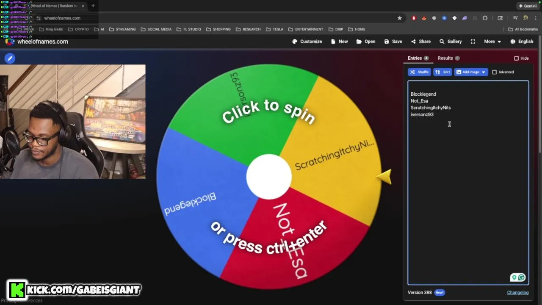542x305 pixels.
Task: Open the media controls icon in Chrome
Action: coord(515,18)
